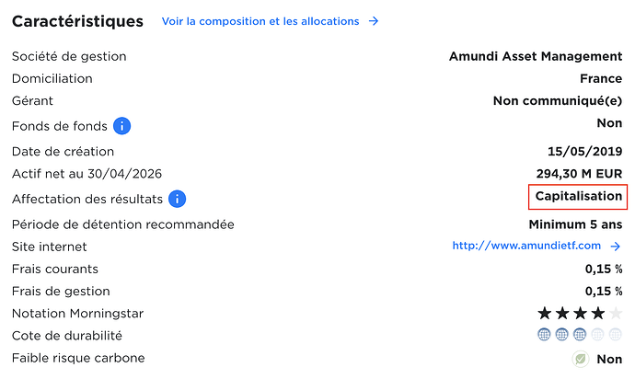Click the Minimum 5 ans holding period

tap(575, 224)
